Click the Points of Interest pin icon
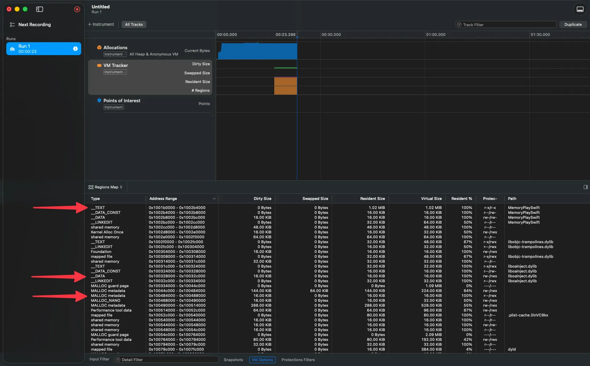Image resolution: width=590 pixels, height=366 pixels. point(99,100)
